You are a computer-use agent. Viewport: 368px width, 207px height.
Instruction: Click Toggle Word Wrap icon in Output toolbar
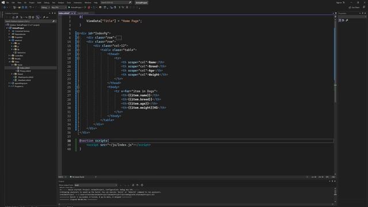tap(137, 185)
